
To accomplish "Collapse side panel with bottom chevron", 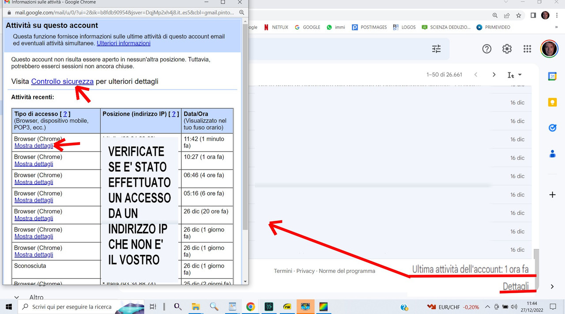I will click(x=552, y=287).
